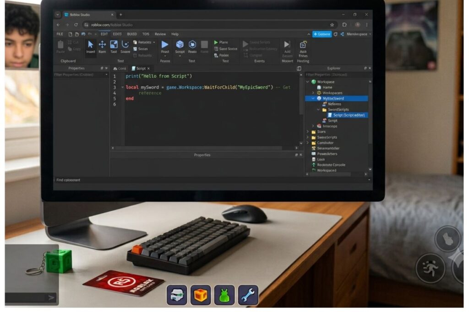The width and height of the screenshot is (469, 312).
Task: Click the browser profile avatar
Action: [357, 25]
